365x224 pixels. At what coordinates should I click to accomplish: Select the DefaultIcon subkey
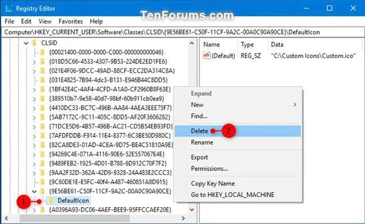73,200
